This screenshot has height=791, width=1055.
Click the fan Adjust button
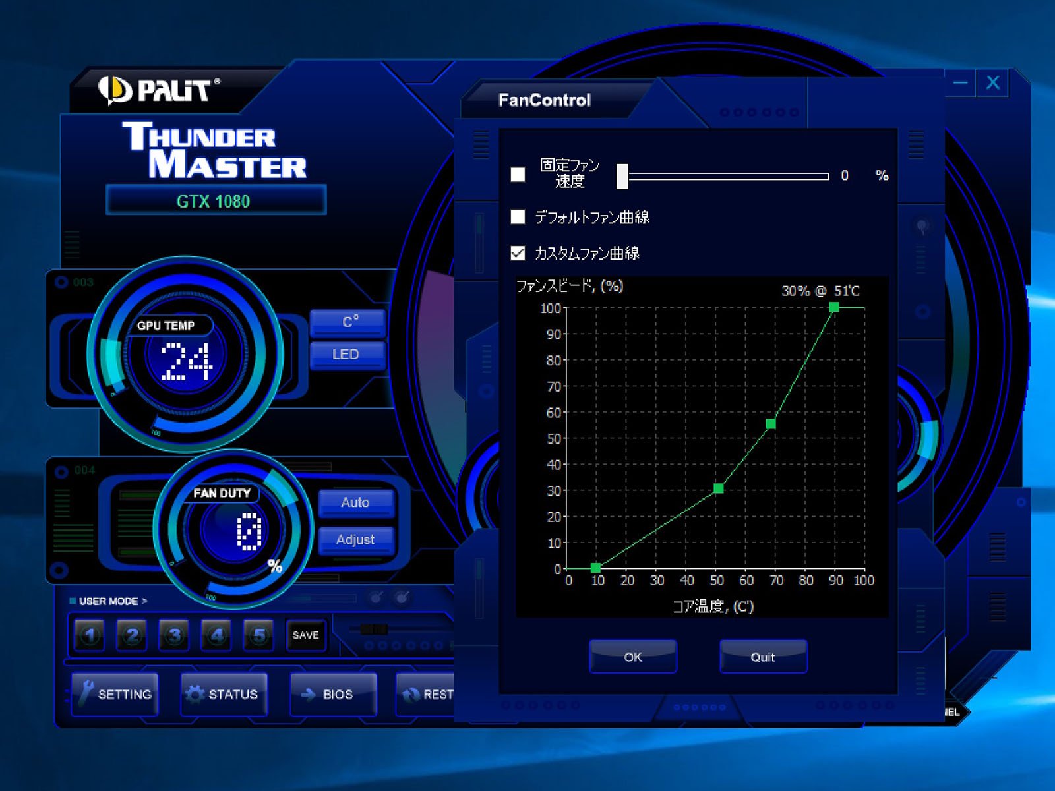coord(356,540)
